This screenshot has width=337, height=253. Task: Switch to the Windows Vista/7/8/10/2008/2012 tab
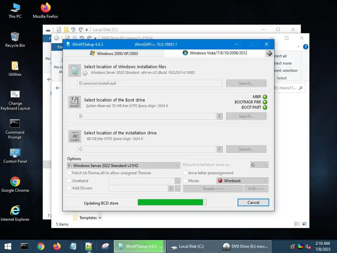pos(215,53)
